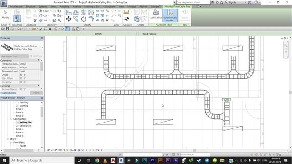This screenshot has width=292, height=164.
Task: Click the Copy tool in Modify panel
Action: (x=76, y=19)
